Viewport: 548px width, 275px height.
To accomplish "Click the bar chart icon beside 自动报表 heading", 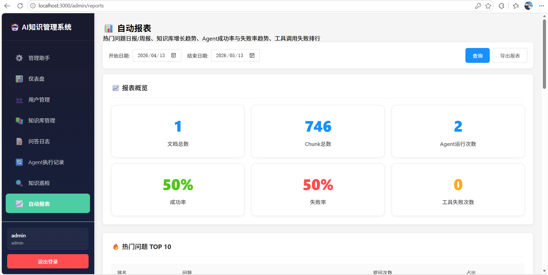I will tap(109, 28).
